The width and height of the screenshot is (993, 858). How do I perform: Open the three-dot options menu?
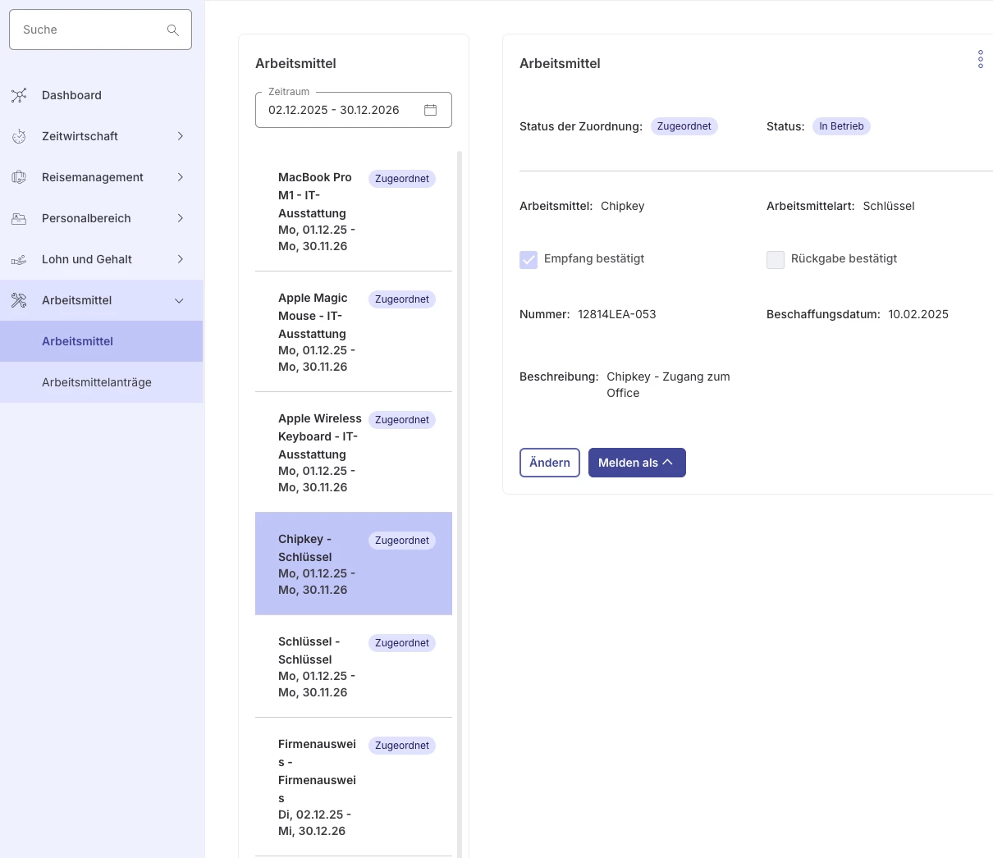tap(981, 59)
